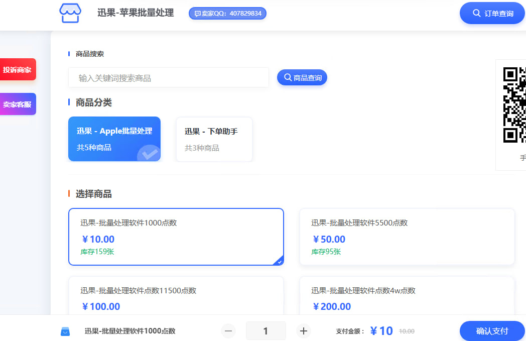This screenshot has width=526, height=341.
Task: Click the shop logo icon in header
Action: coord(70,13)
